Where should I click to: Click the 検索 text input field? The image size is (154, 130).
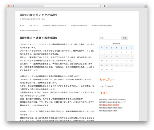point(110,38)
